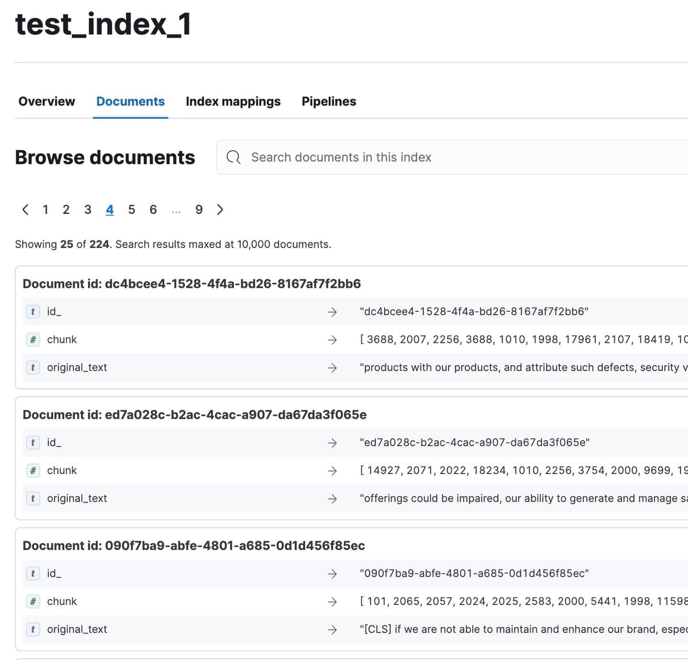Screen dimensions: 688x660
Task: Navigate to page 1 of results
Action: [x=45, y=209]
